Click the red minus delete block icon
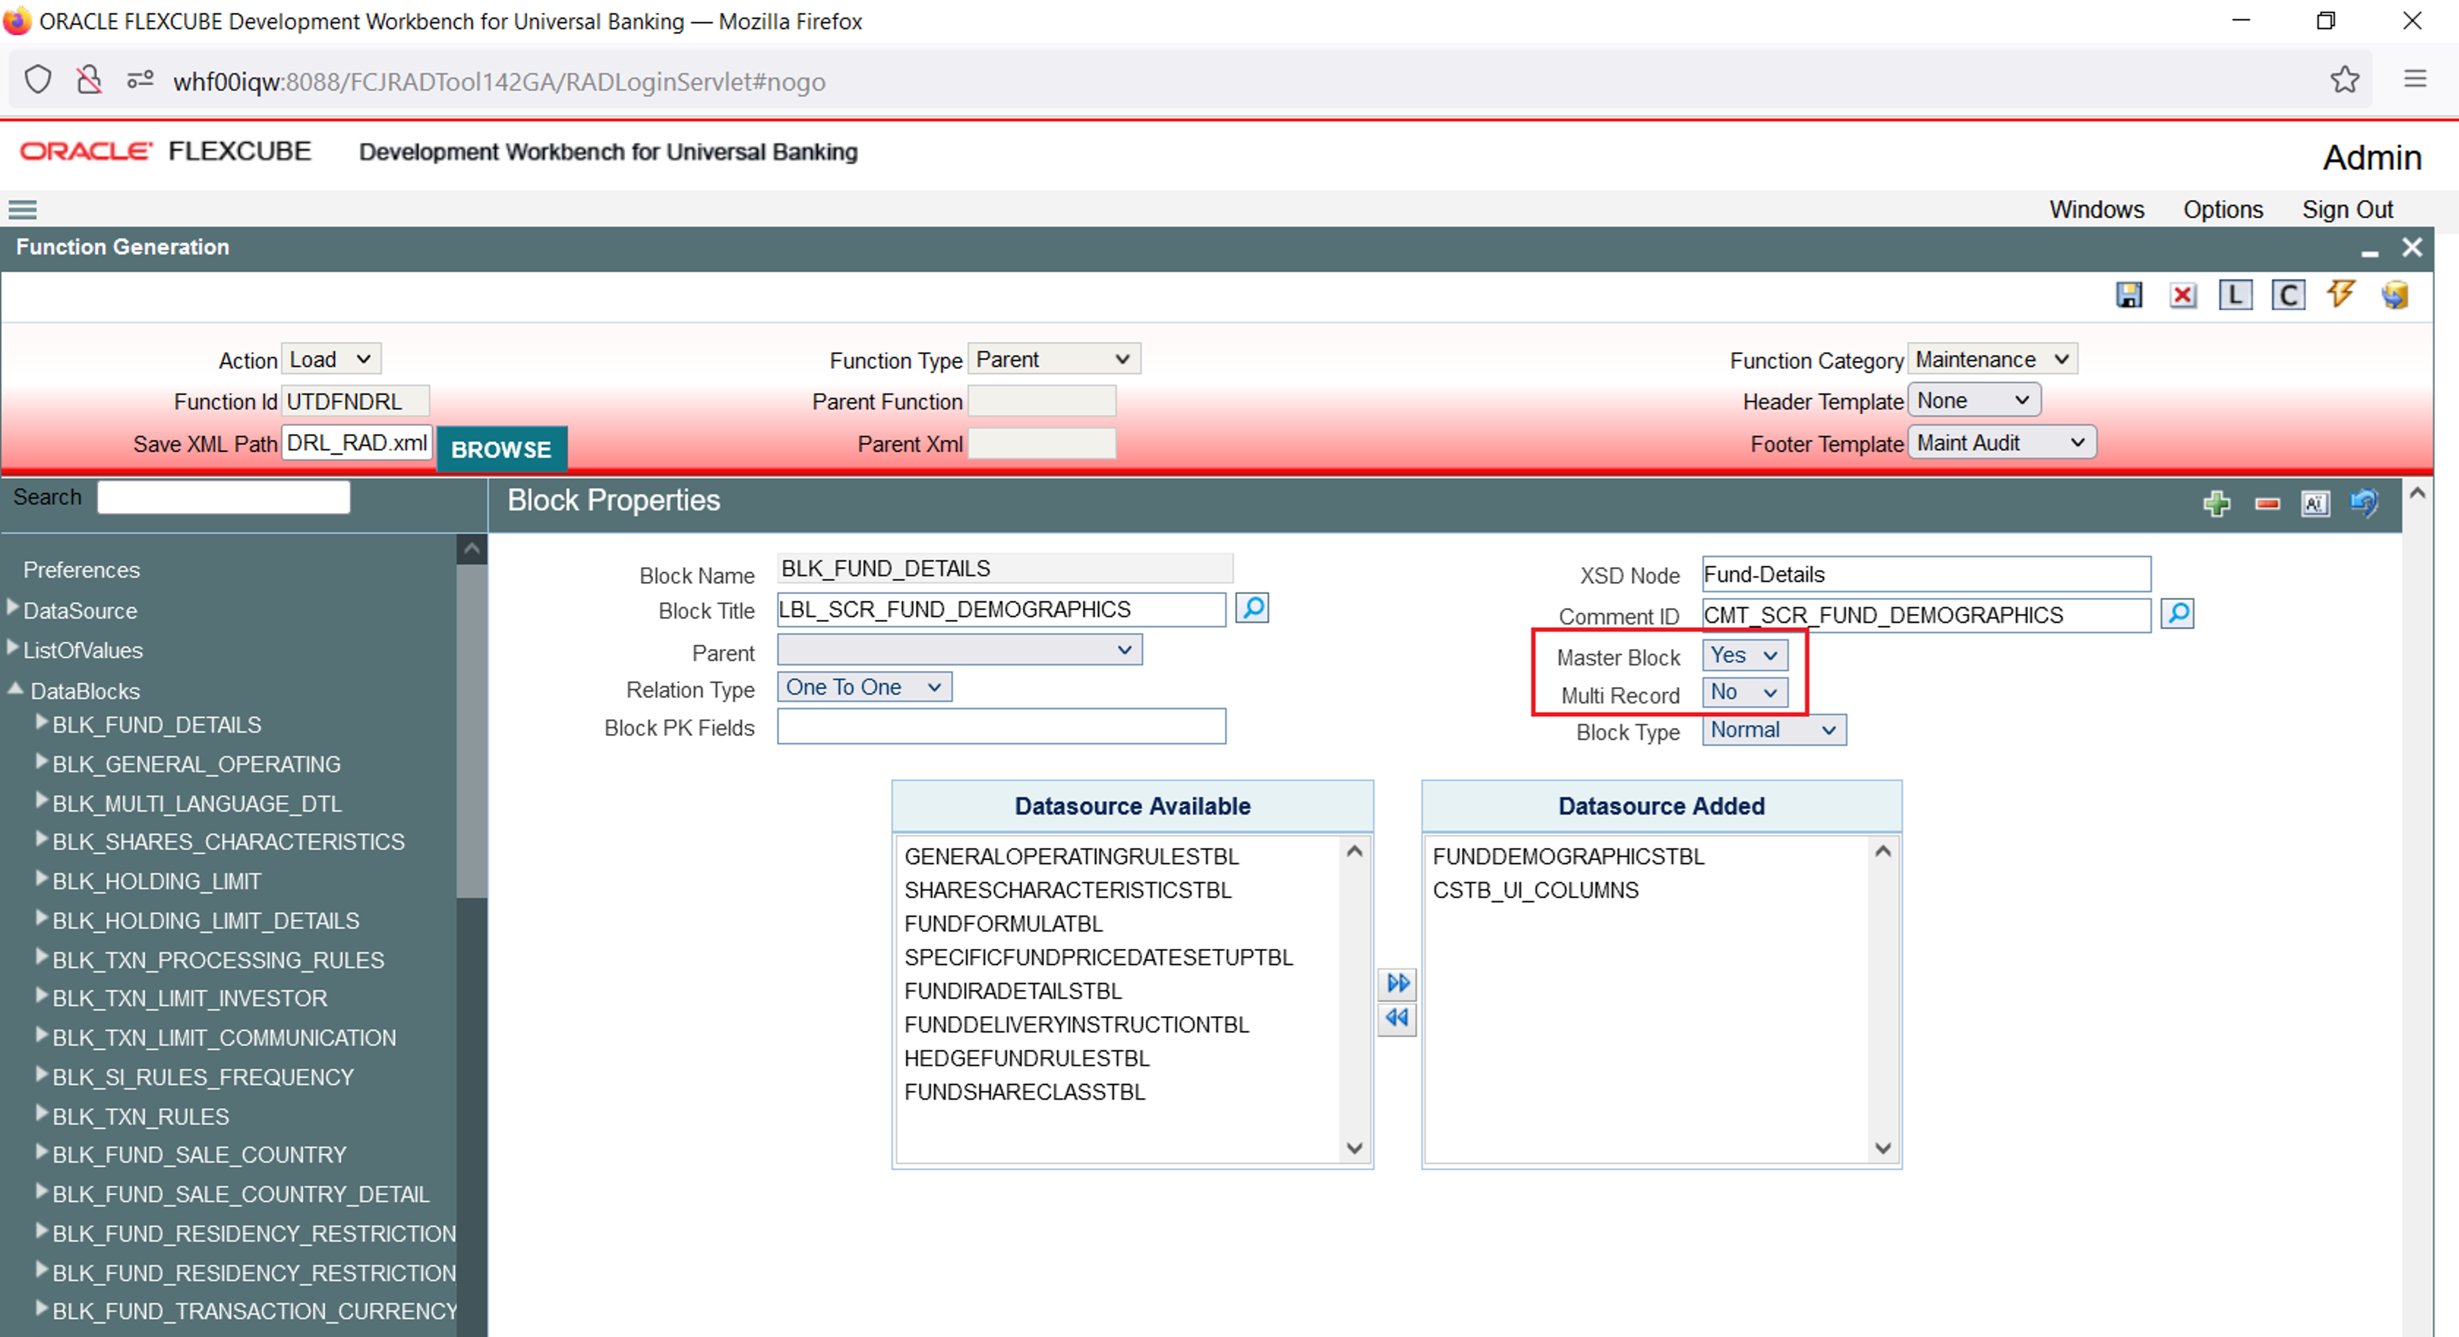 [x=2267, y=503]
